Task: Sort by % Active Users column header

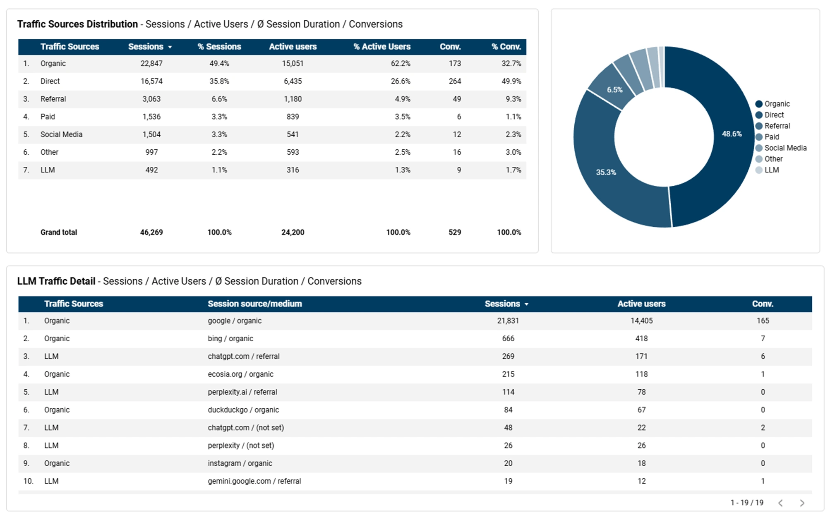Action: pos(381,47)
